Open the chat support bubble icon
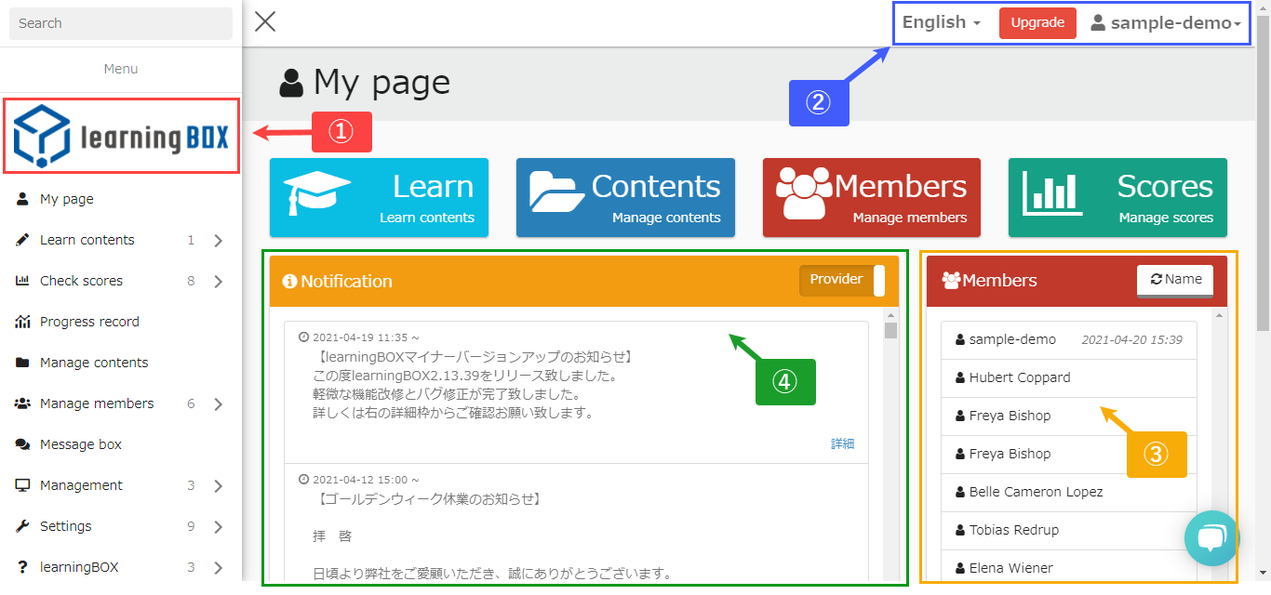1271x595 pixels. click(1211, 537)
